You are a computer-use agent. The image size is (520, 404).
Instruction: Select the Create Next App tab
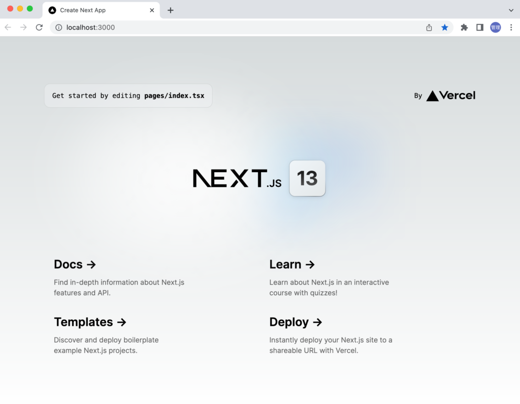click(x=91, y=10)
